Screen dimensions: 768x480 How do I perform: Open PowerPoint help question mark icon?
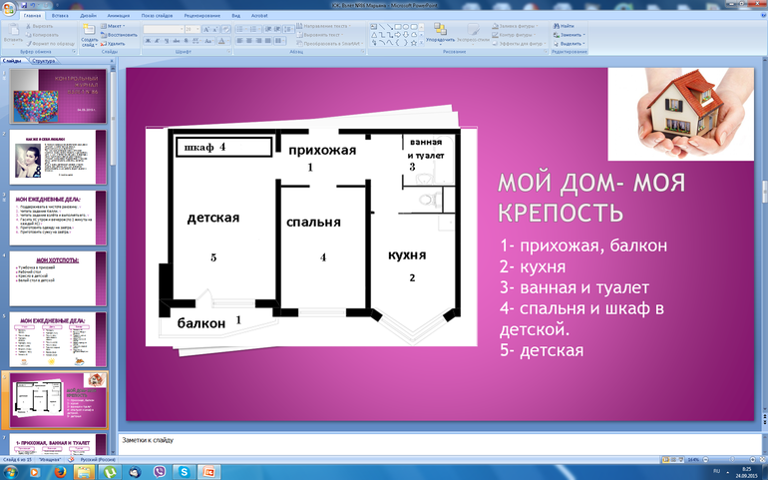[x=761, y=16]
